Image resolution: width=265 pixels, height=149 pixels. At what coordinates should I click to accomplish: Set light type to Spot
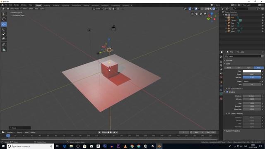pyautogui.click(x=249, y=68)
